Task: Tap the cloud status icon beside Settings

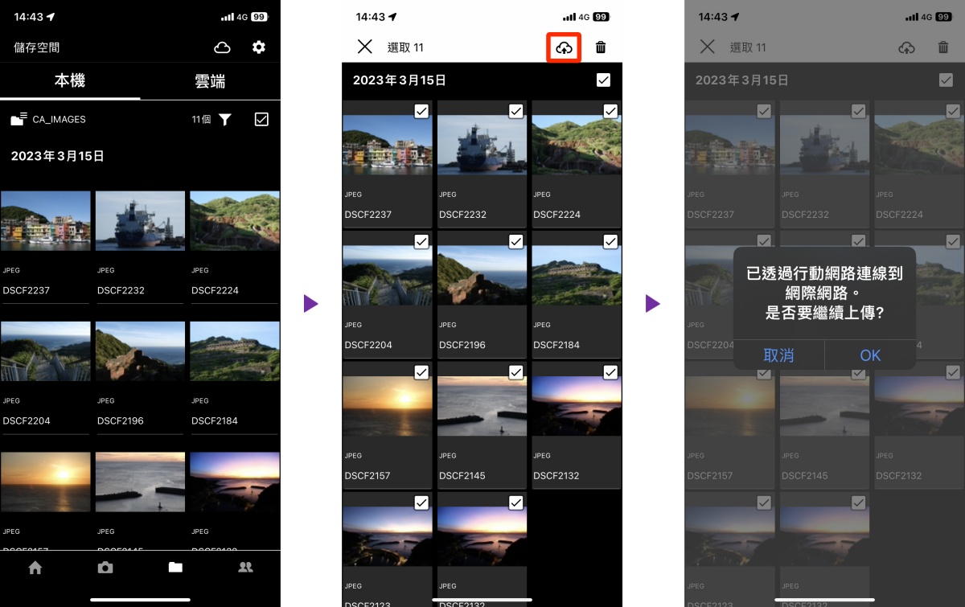Action: pos(222,47)
